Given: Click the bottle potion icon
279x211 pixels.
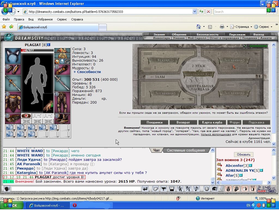Looking at the screenshot, I should point(228,189).
